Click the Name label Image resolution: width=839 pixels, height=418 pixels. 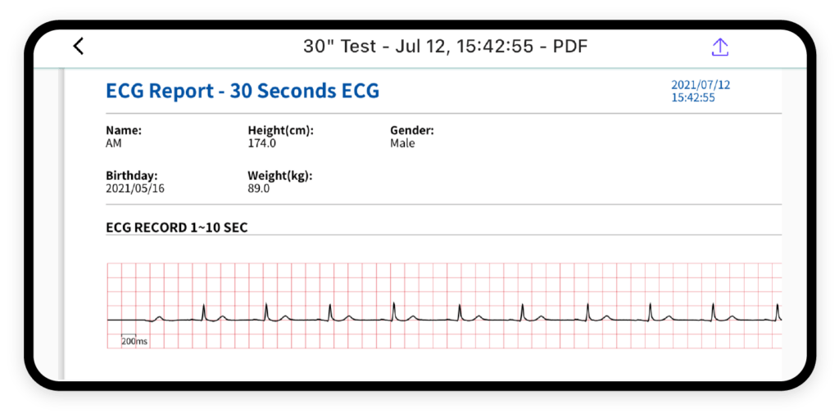coord(124,130)
